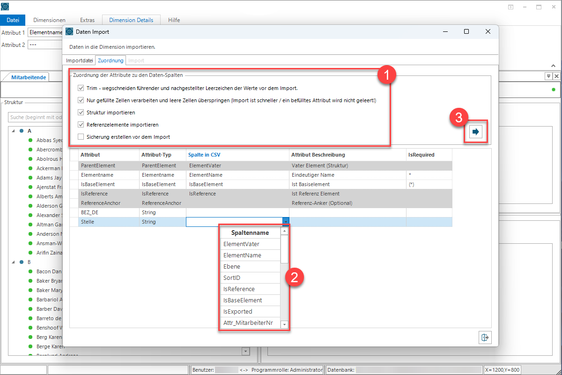Click the ReferenceAnchor attribute cell
The height and width of the screenshot is (375, 562).
point(109,203)
